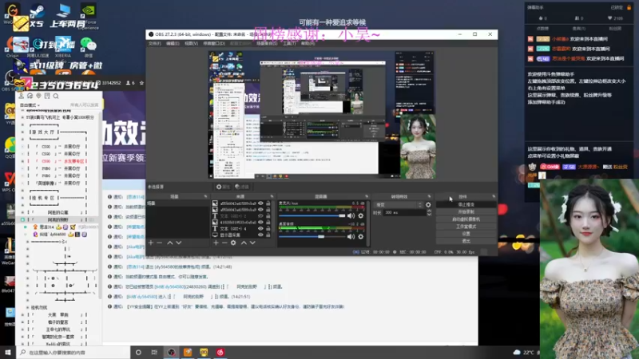Pop out the 混音器 dock panel

367,196
